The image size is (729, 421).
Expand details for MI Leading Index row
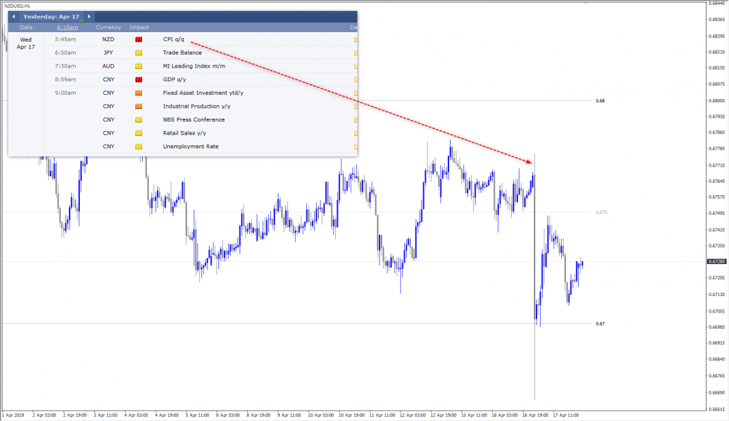355,66
